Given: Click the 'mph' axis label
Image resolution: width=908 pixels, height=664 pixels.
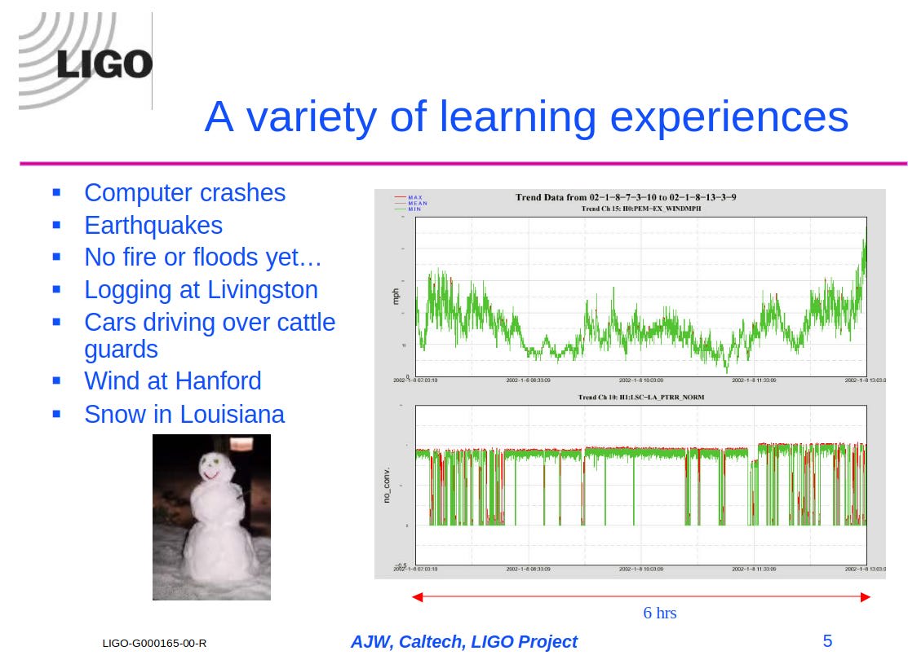Looking at the screenshot, I should [396, 297].
